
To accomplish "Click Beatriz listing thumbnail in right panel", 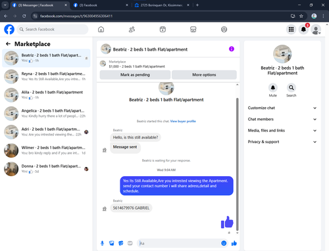I will [282, 54].
